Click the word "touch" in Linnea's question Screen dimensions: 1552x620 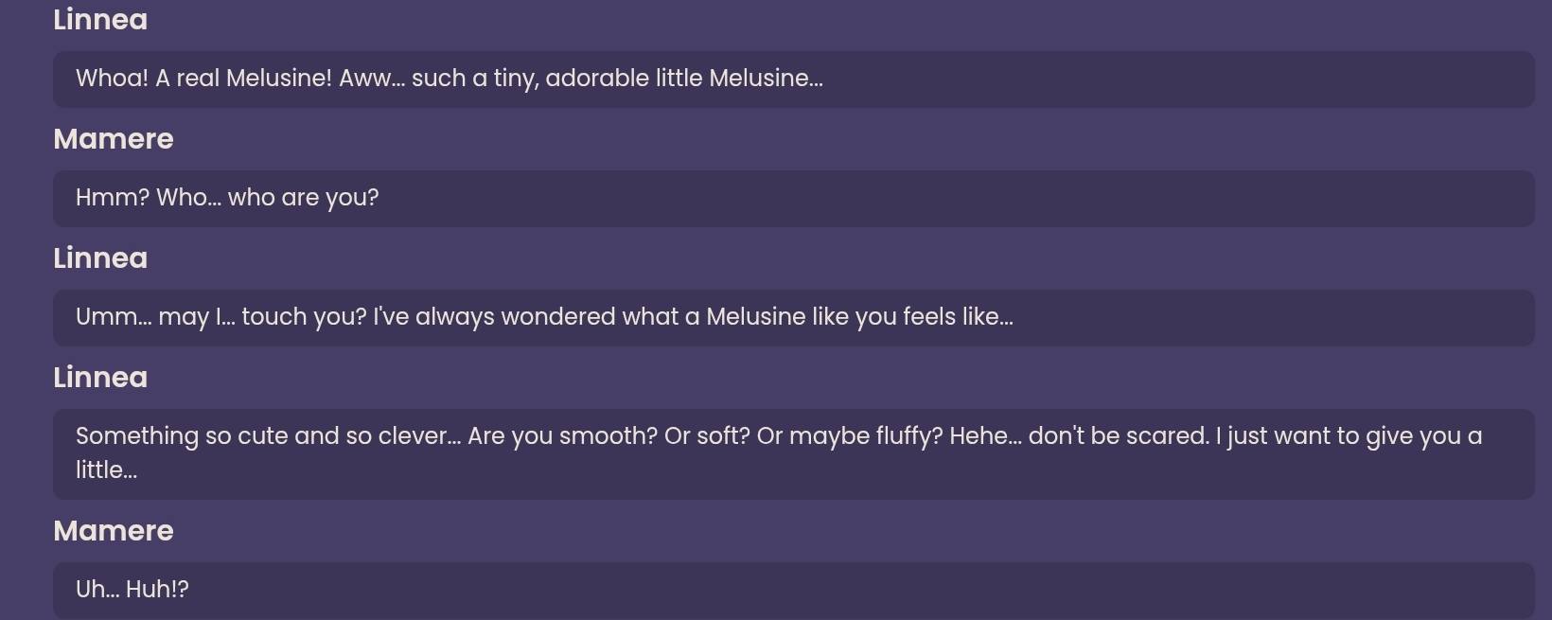273,317
